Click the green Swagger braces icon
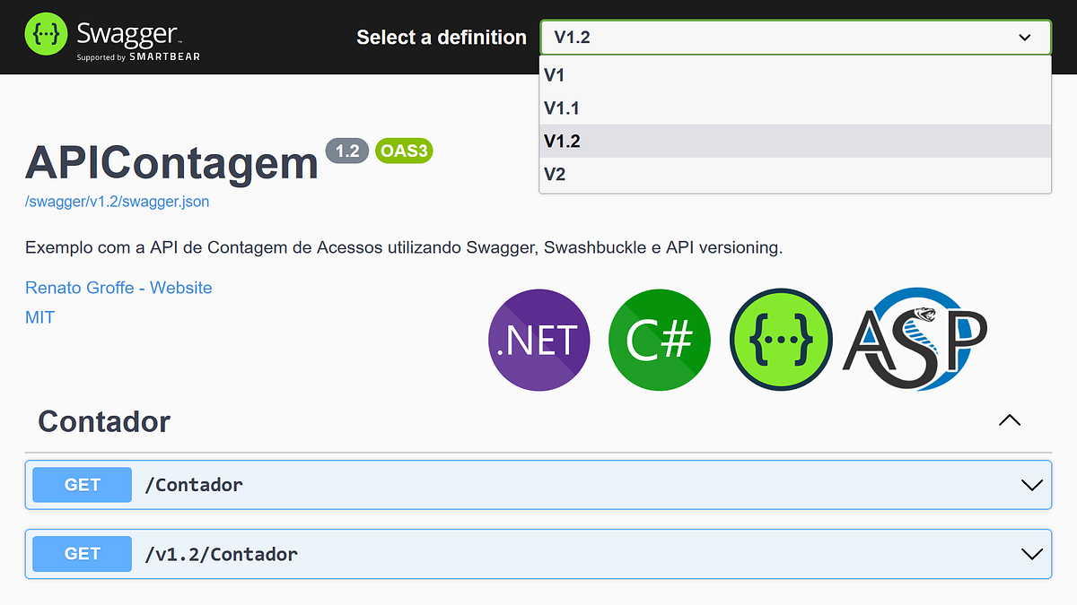Image resolution: width=1077 pixels, height=605 pixels. [780, 340]
